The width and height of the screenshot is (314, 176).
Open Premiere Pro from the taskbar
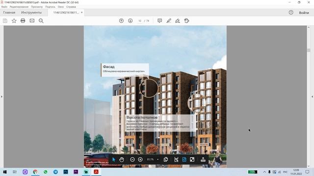pyautogui.click(x=76, y=172)
